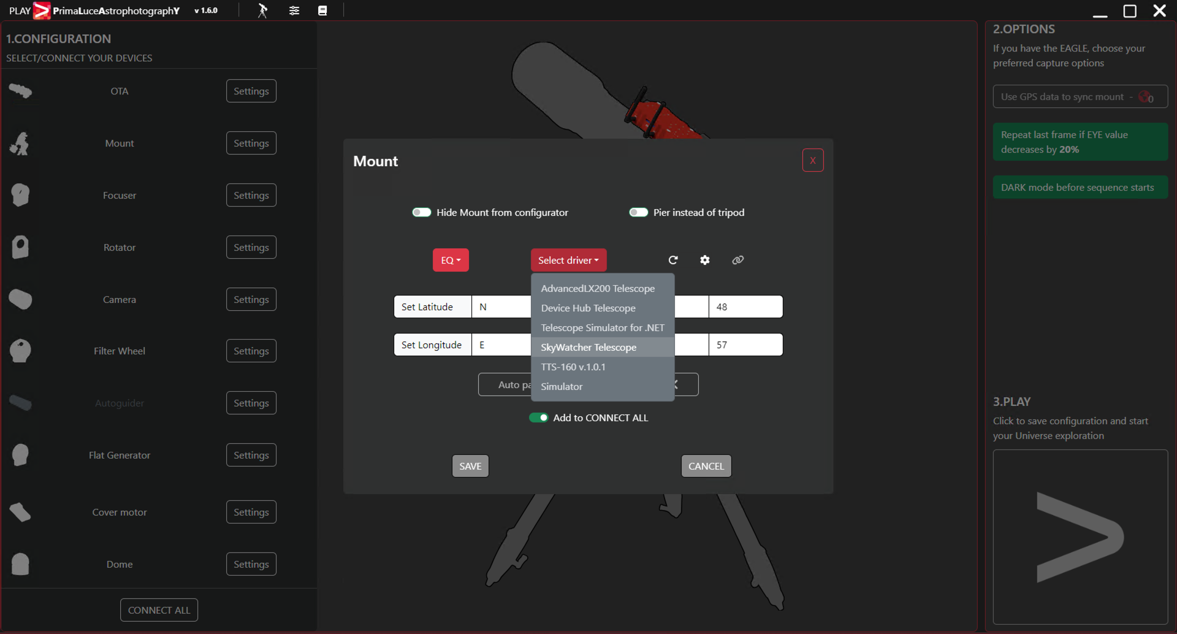The height and width of the screenshot is (634, 1177).
Task: Click the link connect mount icon
Action: (738, 260)
